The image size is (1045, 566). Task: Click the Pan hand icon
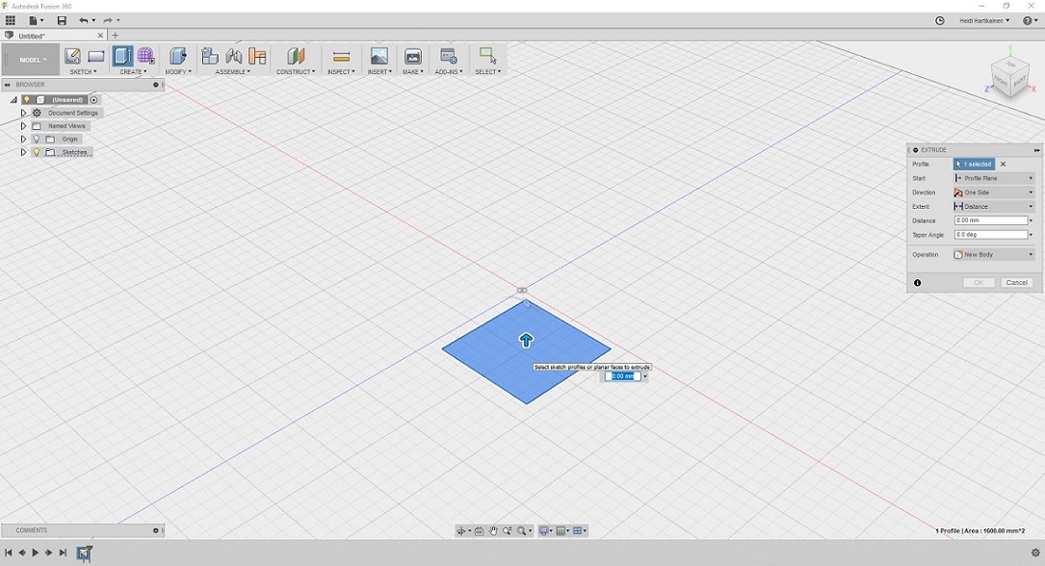(x=493, y=530)
